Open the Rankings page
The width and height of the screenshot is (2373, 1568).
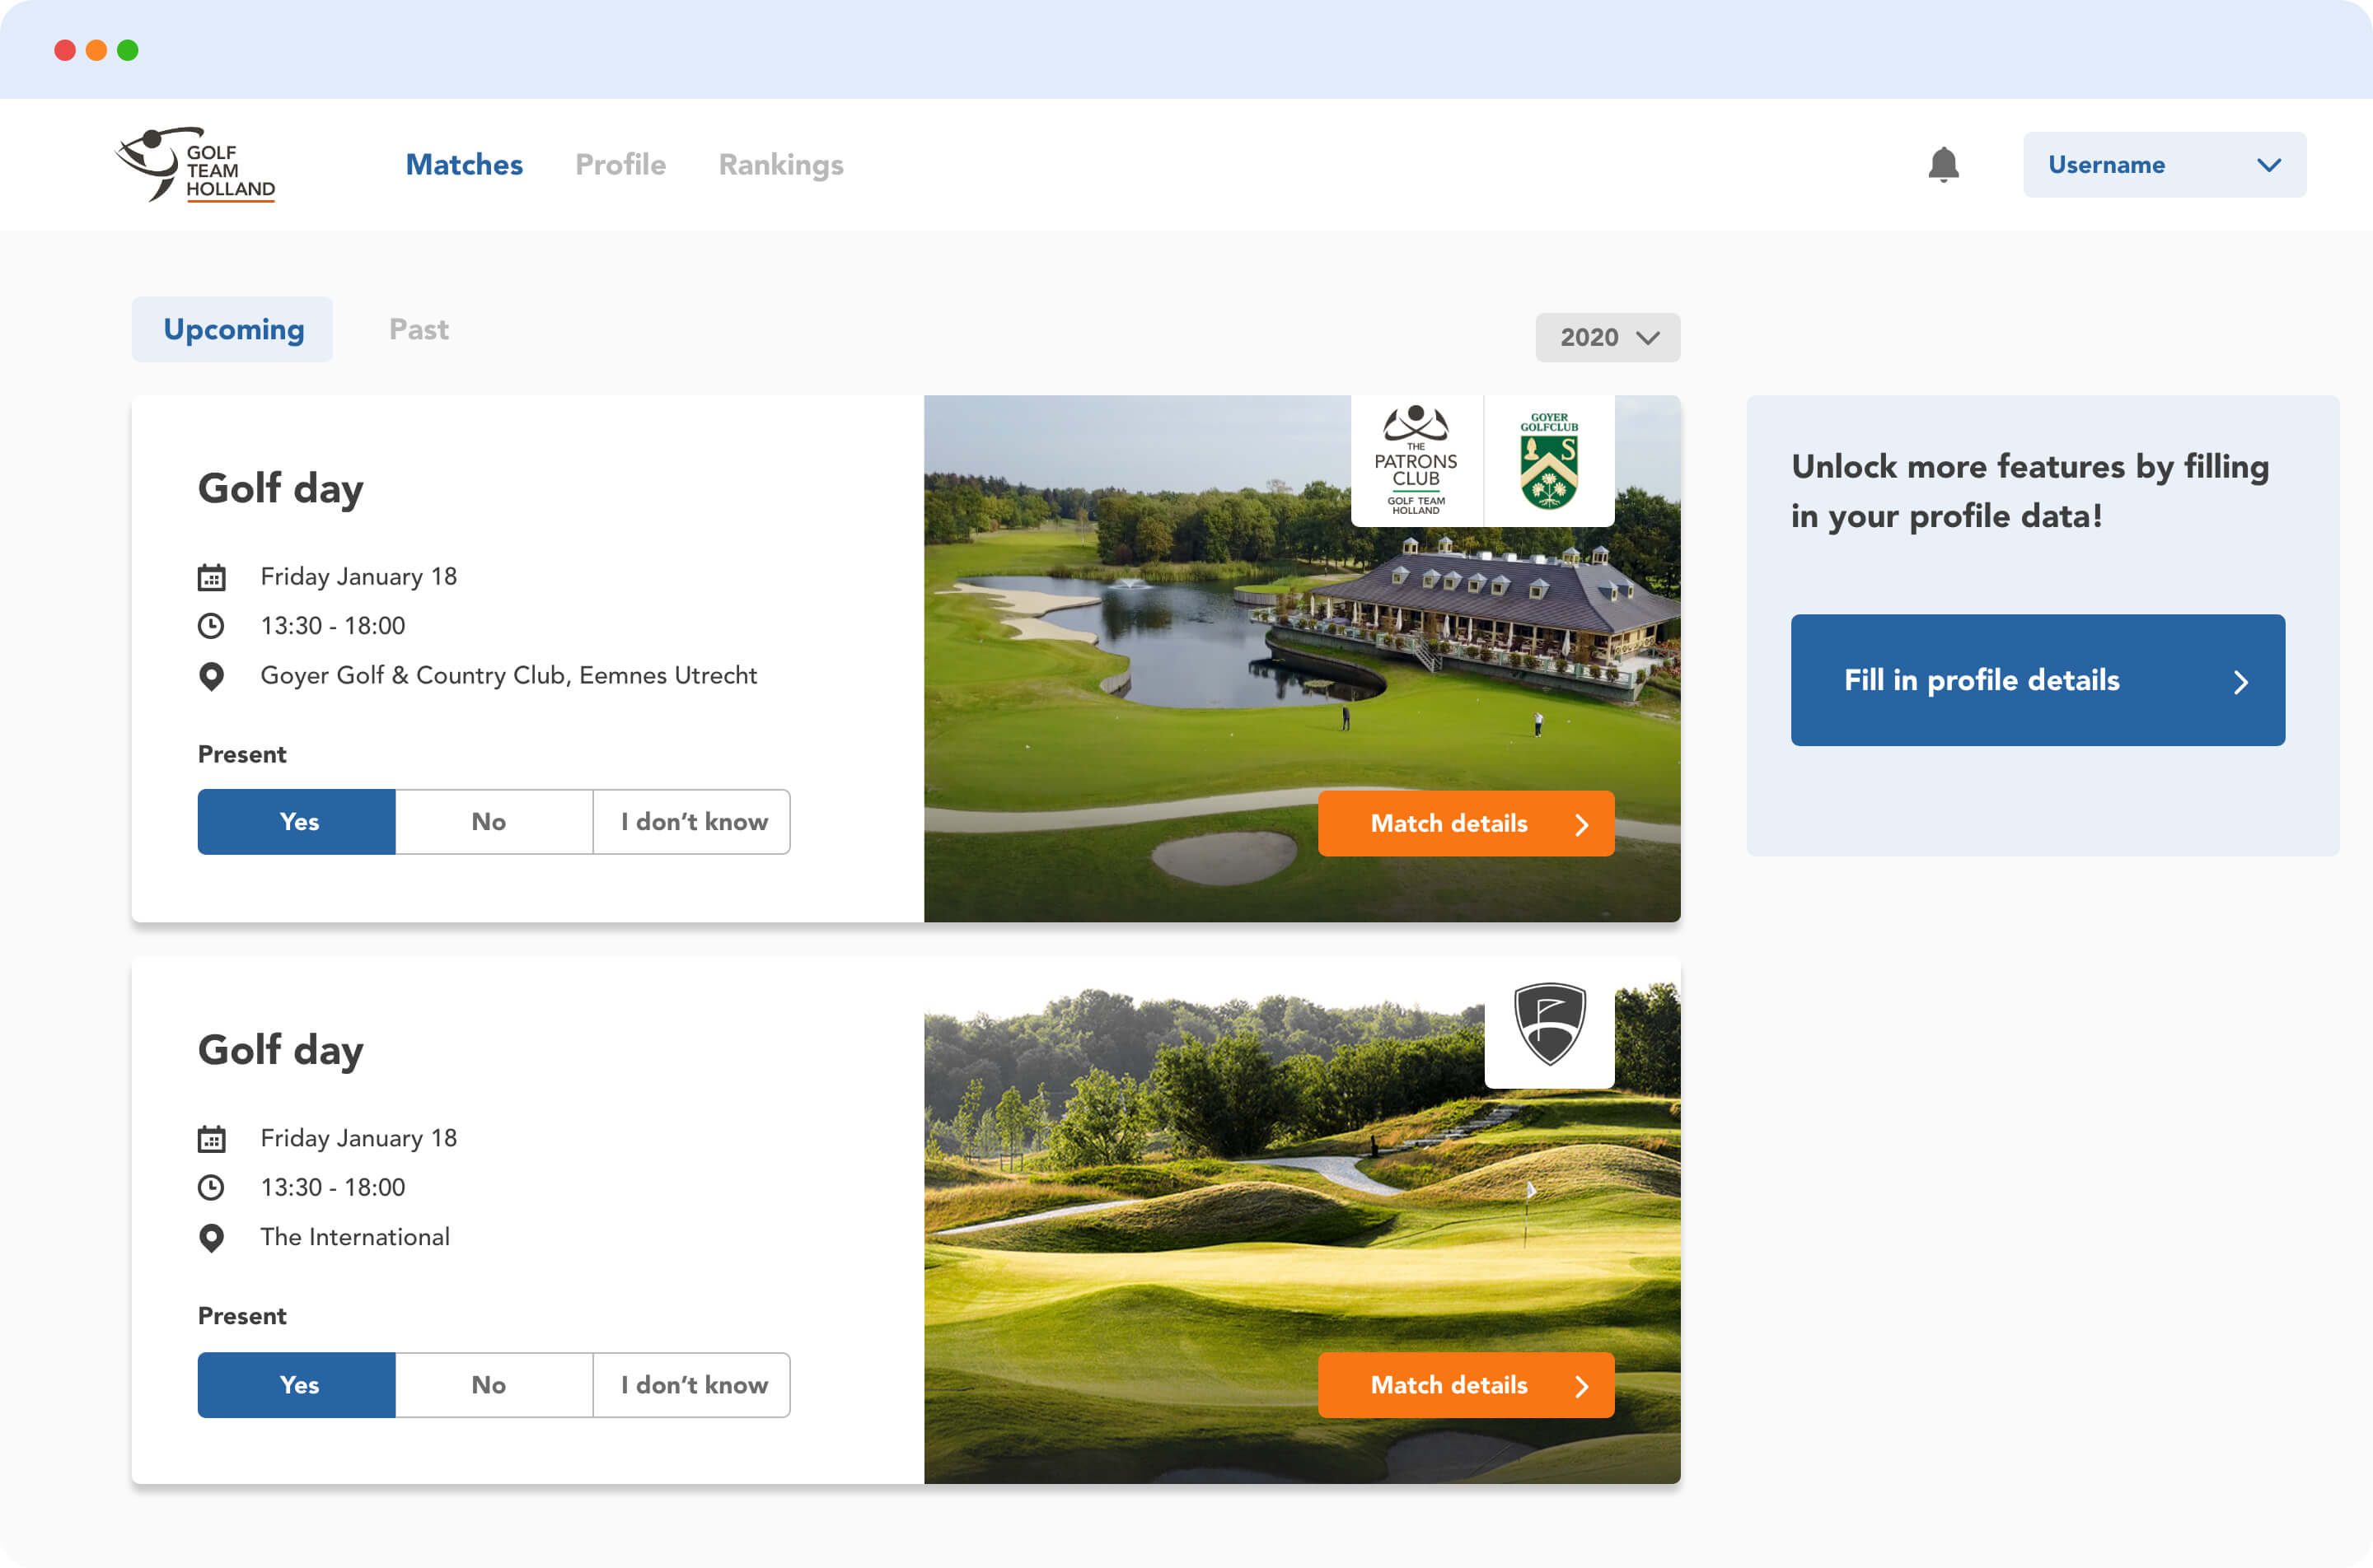pos(780,165)
